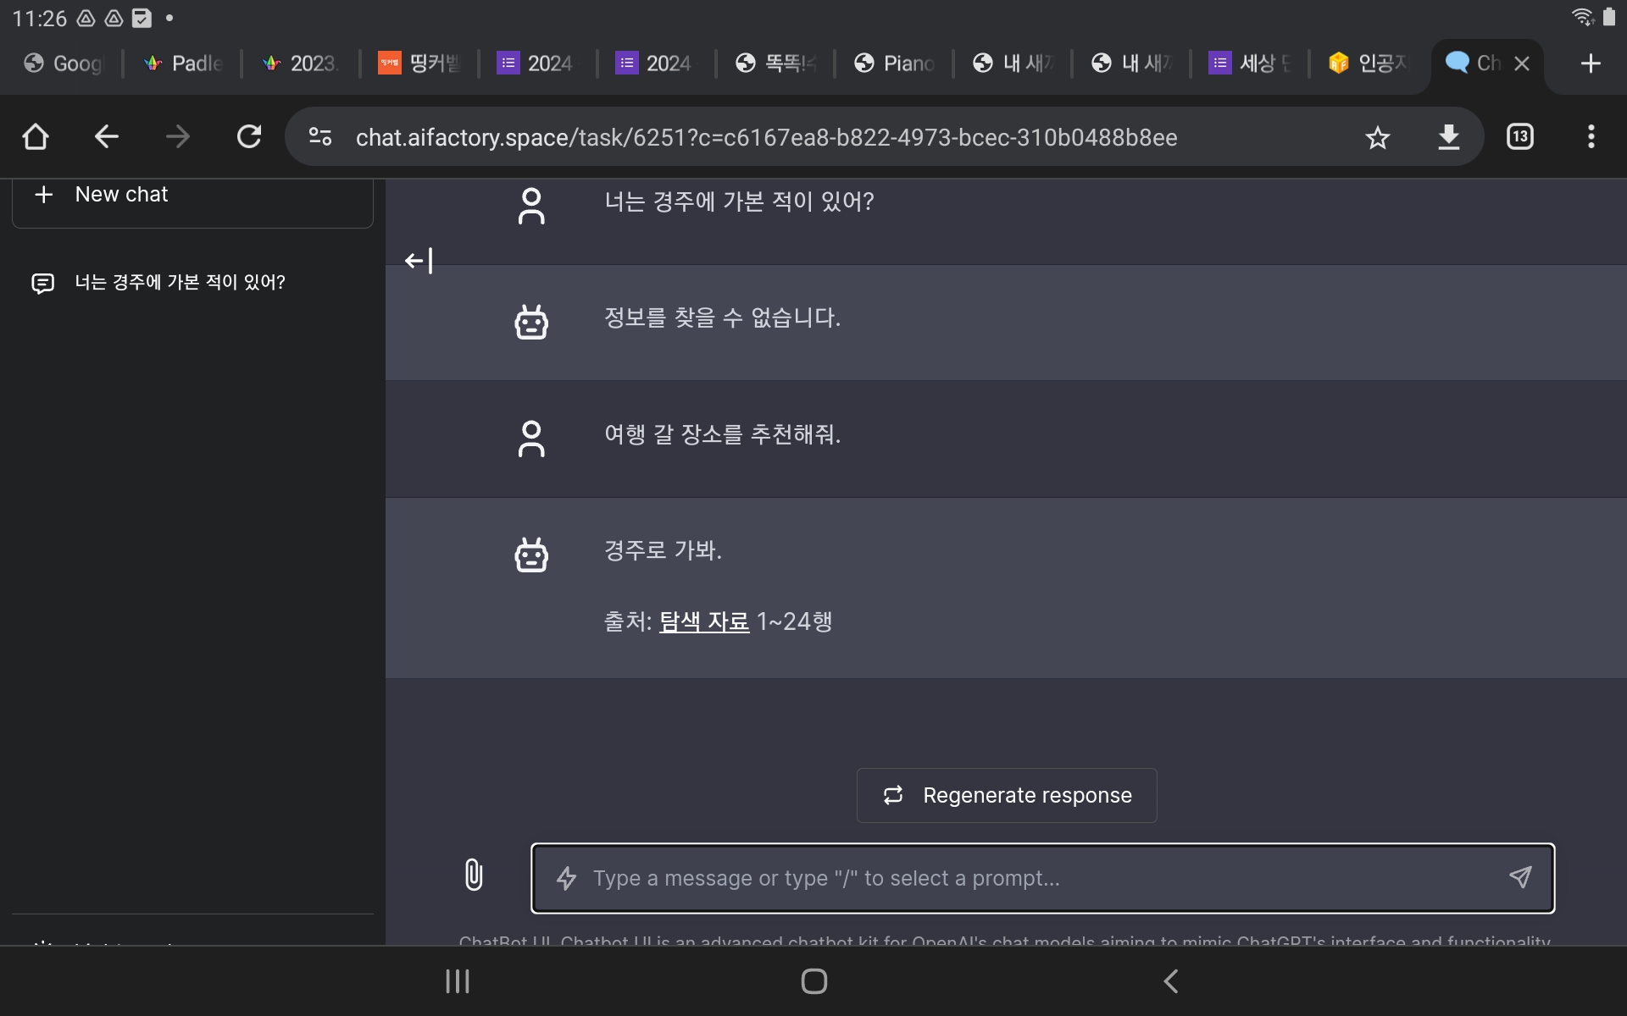The image size is (1627, 1016).
Task: Switch to the Padlet browser tab
Action: click(182, 63)
